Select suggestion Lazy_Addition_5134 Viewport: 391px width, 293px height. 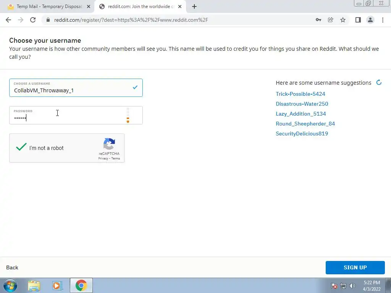click(301, 114)
